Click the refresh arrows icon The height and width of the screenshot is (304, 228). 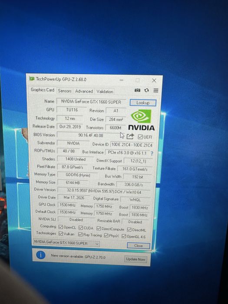click(x=147, y=90)
